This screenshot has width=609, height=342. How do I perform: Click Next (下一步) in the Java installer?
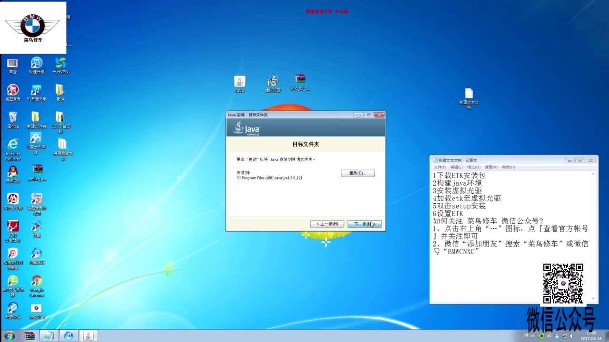coord(364,224)
